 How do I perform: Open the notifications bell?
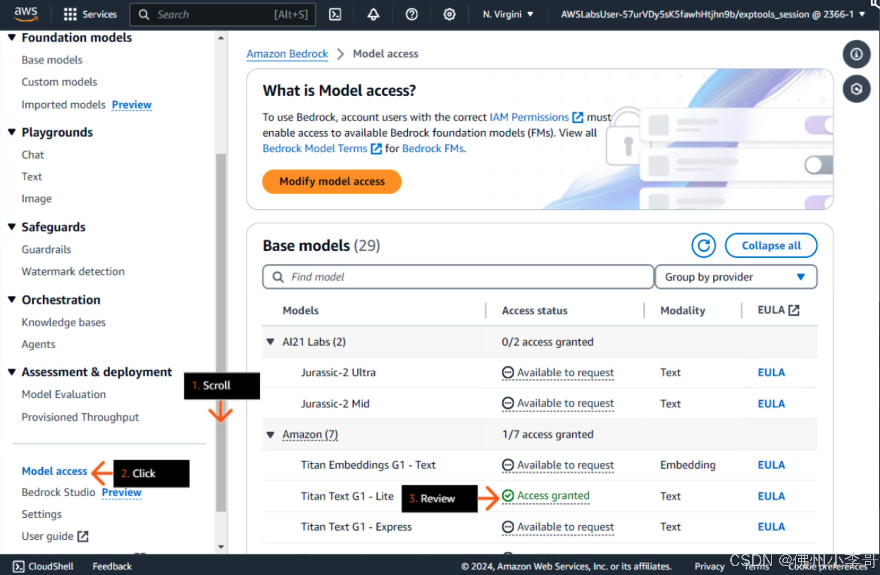pos(373,14)
